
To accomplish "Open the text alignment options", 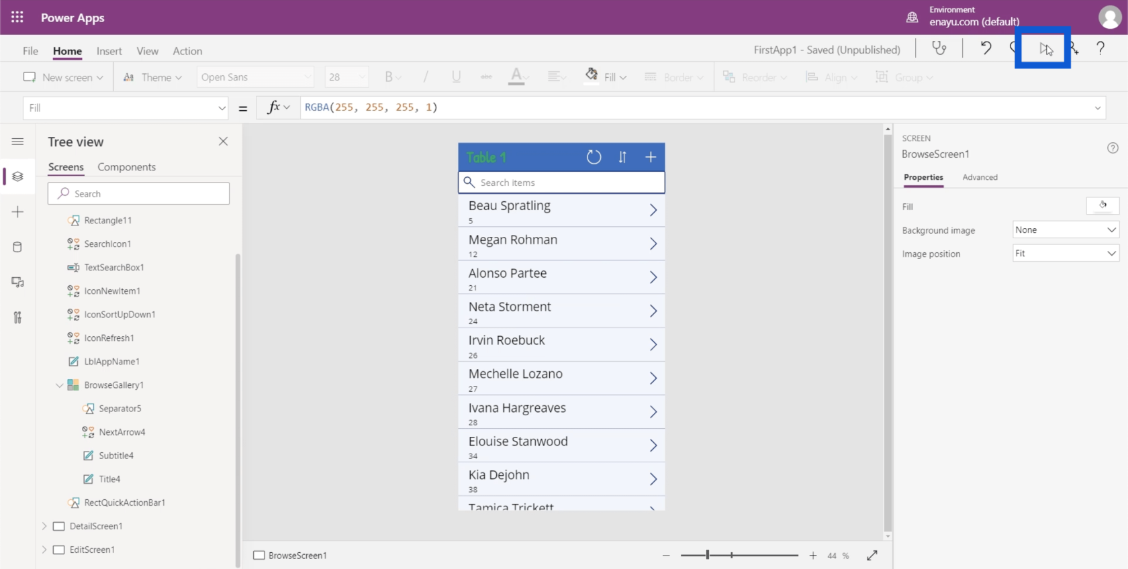I will pyautogui.click(x=557, y=77).
